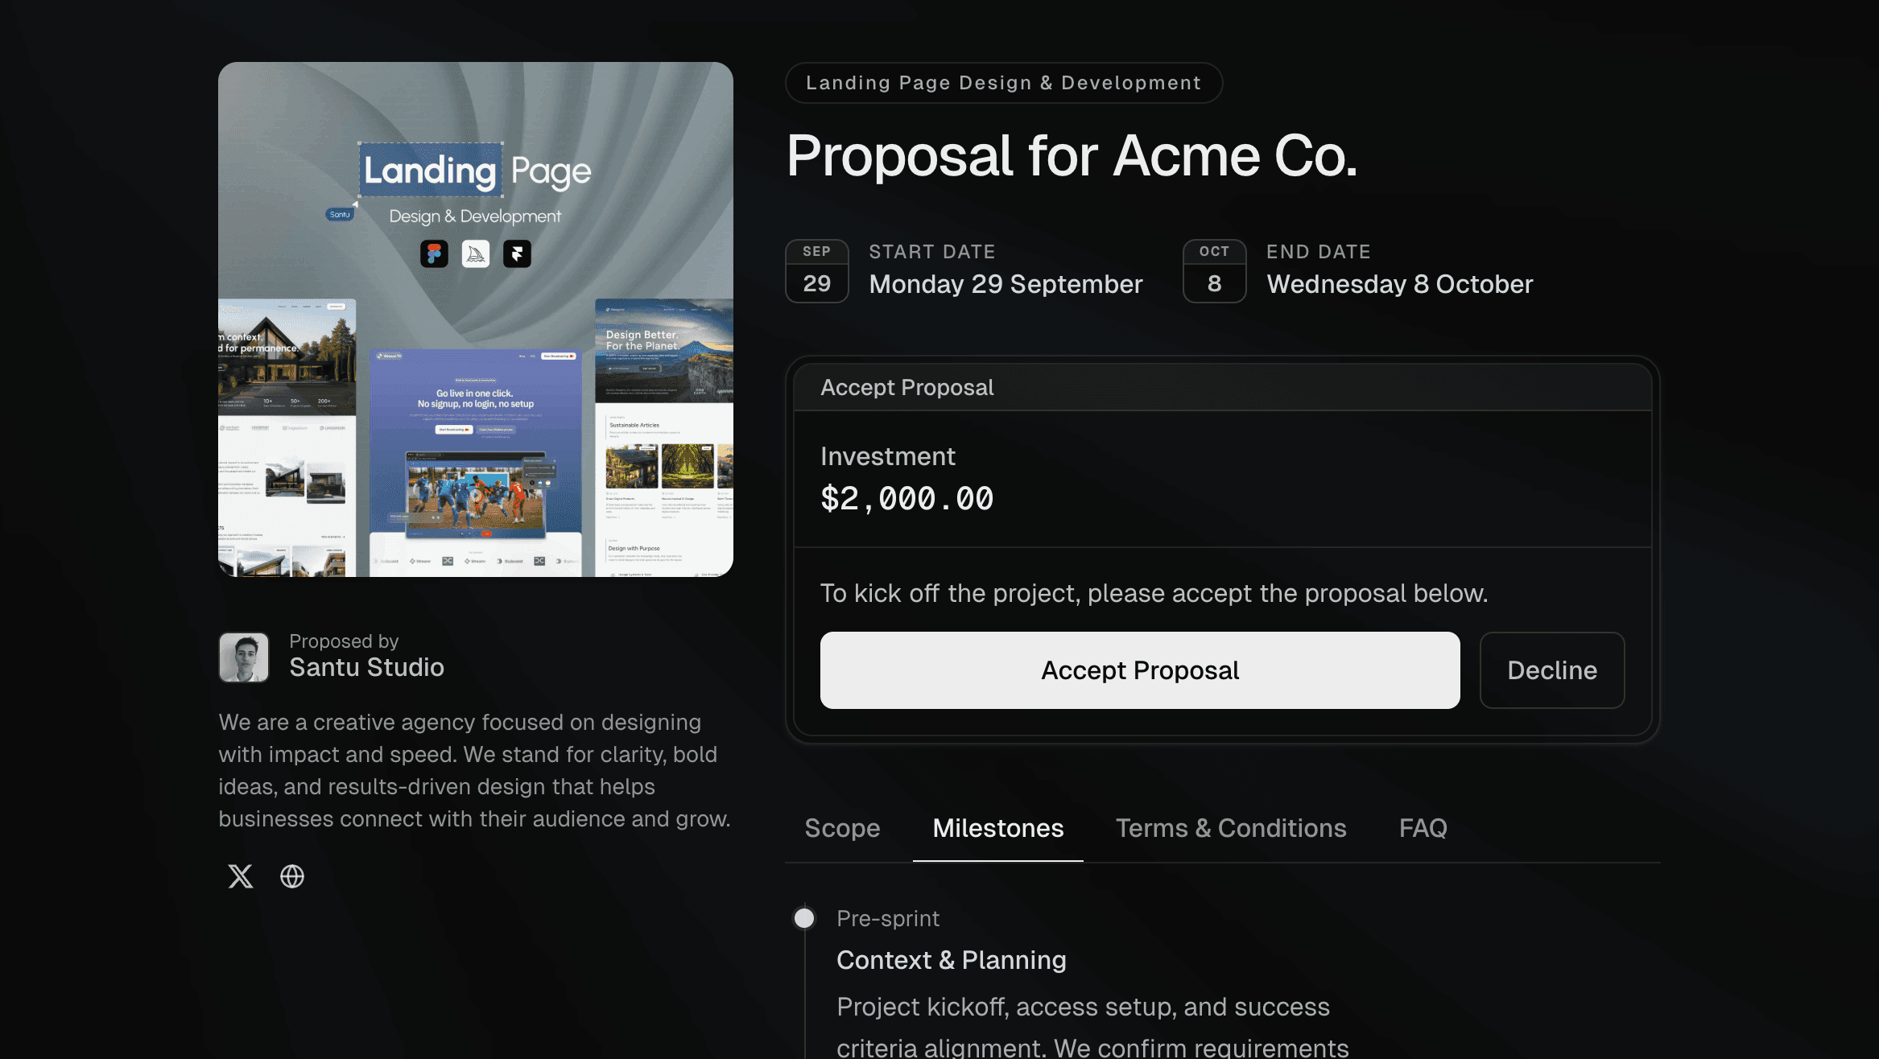Viewport: 1879px width, 1059px height.
Task: Switch to the Scope tab
Action: point(842,828)
